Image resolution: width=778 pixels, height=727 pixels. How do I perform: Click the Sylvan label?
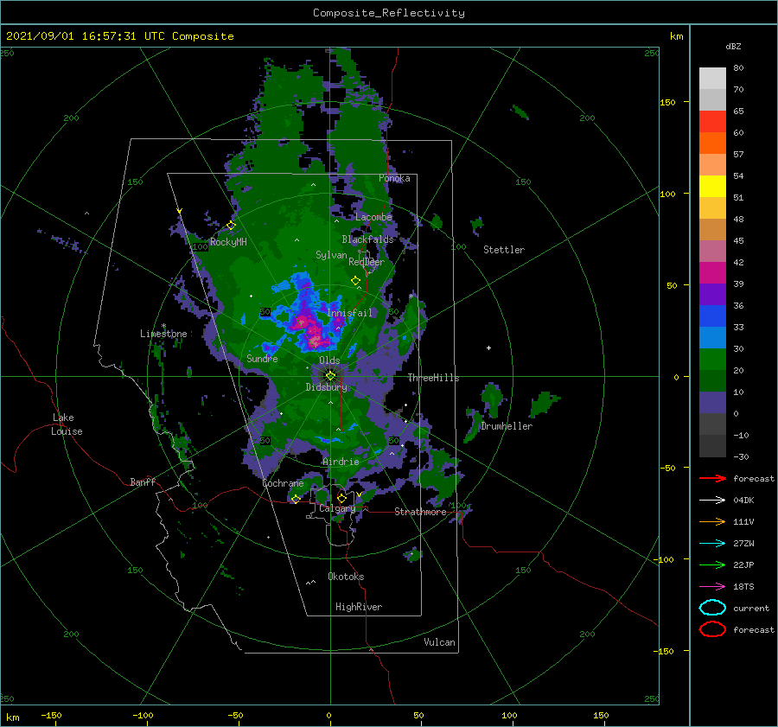click(331, 255)
